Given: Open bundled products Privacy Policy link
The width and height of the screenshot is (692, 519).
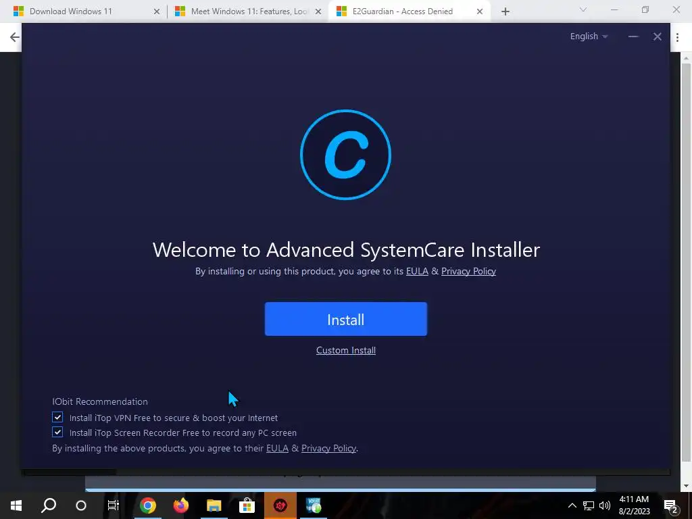Looking at the screenshot, I should click(x=328, y=449).
